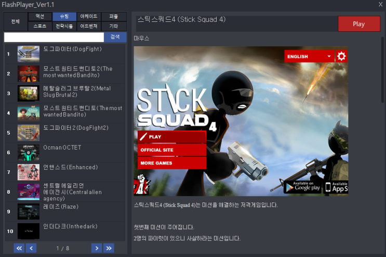
Task: Click the title 센트럴 에일리언 에이전시
Action: click(72, 192)
